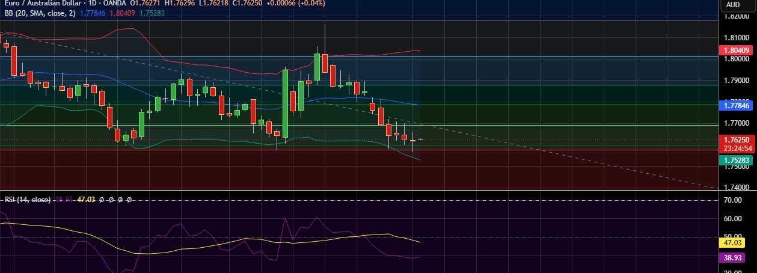Click the red 1.80409 price axis label

pos(737,51)
